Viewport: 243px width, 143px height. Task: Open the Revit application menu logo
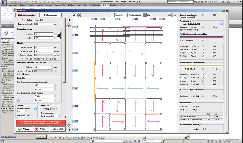coord(3,3)
